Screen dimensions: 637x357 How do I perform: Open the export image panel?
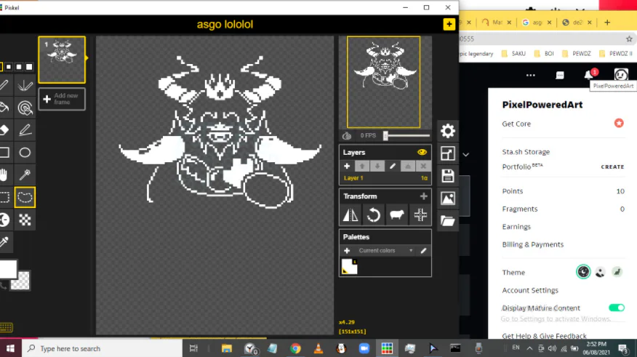pyautogui.click(x=448, y=198)
